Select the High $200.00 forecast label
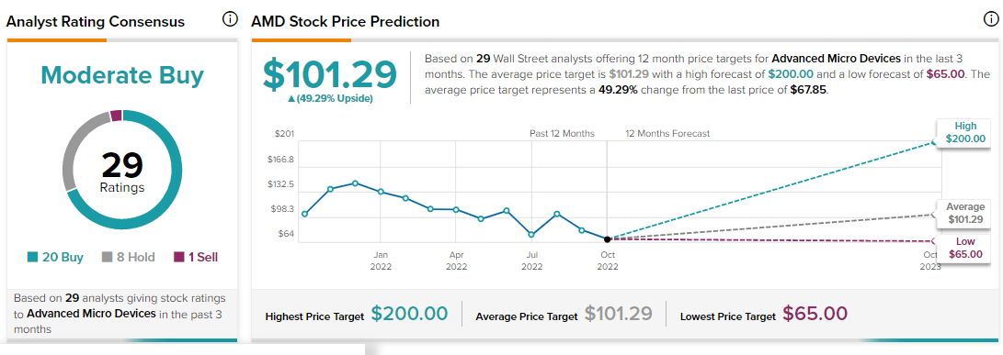 pos(966,132)
